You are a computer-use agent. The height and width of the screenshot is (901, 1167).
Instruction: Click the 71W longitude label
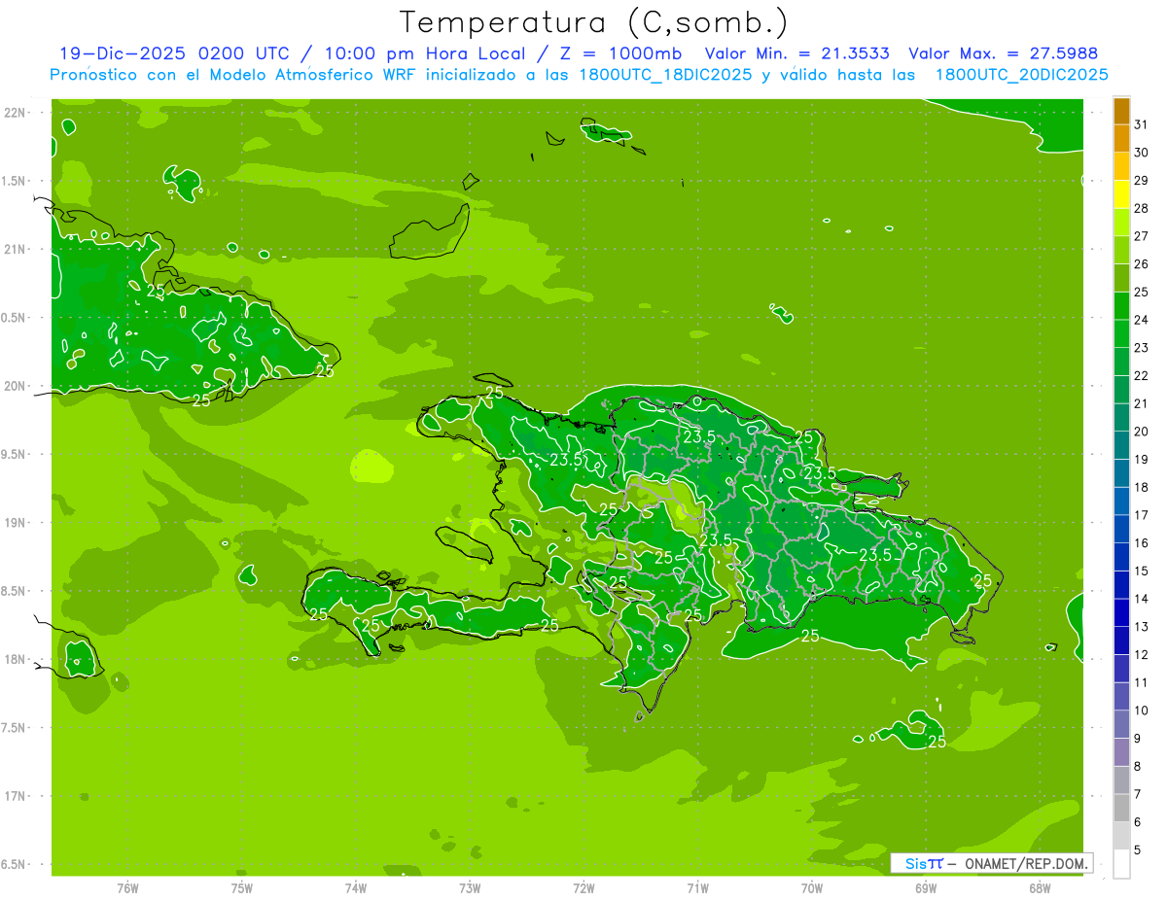click(x=697, y=888)
